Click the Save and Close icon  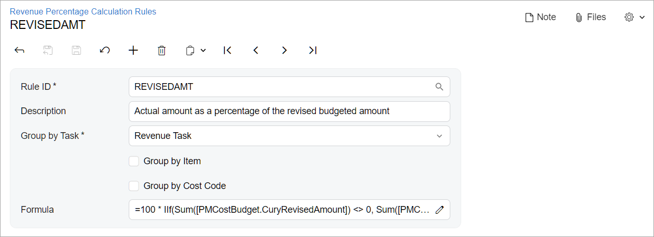coord(48,50)
